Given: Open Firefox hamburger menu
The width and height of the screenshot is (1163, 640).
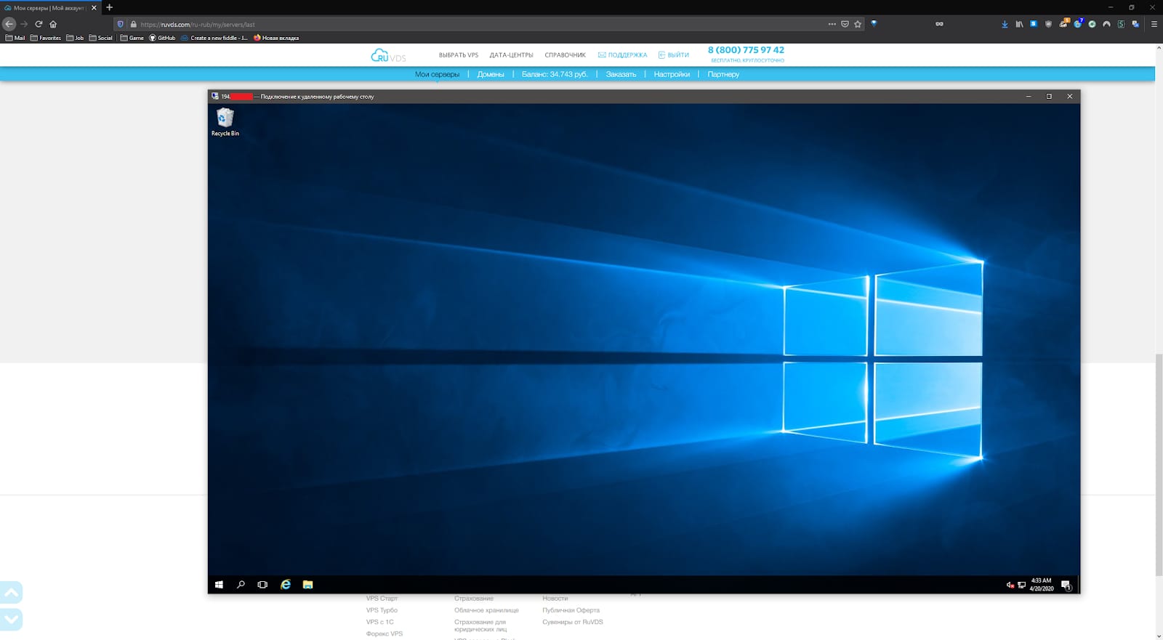Looking at the screenshot, I should click(1154, 24).
